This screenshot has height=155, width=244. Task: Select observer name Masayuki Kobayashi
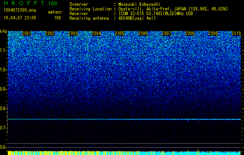tap(139, 4)
